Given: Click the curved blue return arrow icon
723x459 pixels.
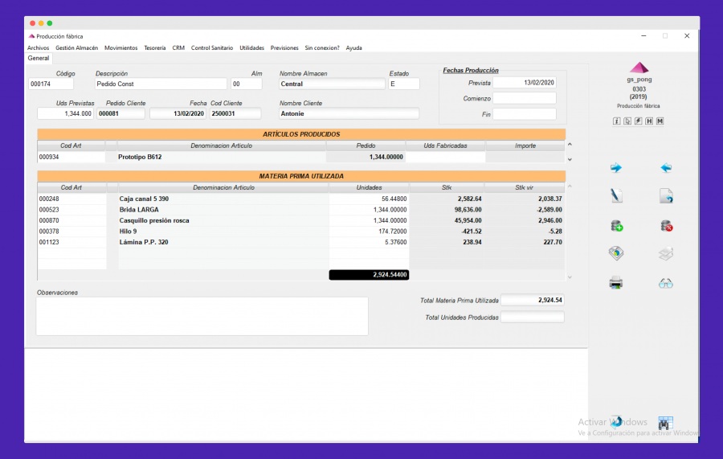Looking at the screenshot, I should pos(616,422).
